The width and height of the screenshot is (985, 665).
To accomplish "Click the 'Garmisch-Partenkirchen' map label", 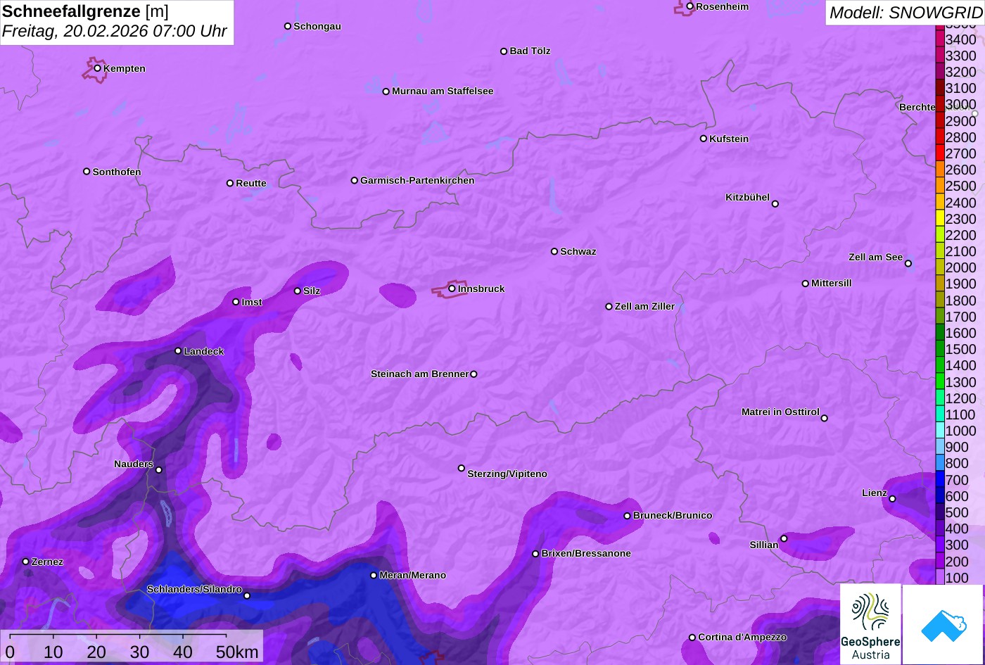I will (417, 180).
